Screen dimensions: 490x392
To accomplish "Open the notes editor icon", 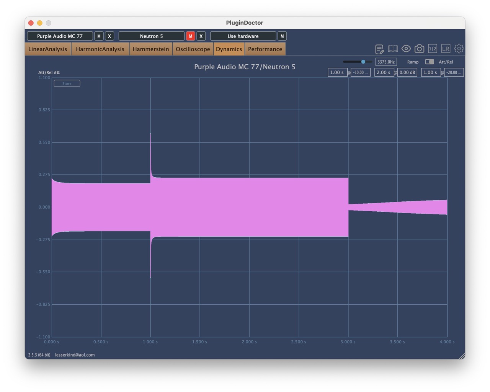I will tap(379, 49).
